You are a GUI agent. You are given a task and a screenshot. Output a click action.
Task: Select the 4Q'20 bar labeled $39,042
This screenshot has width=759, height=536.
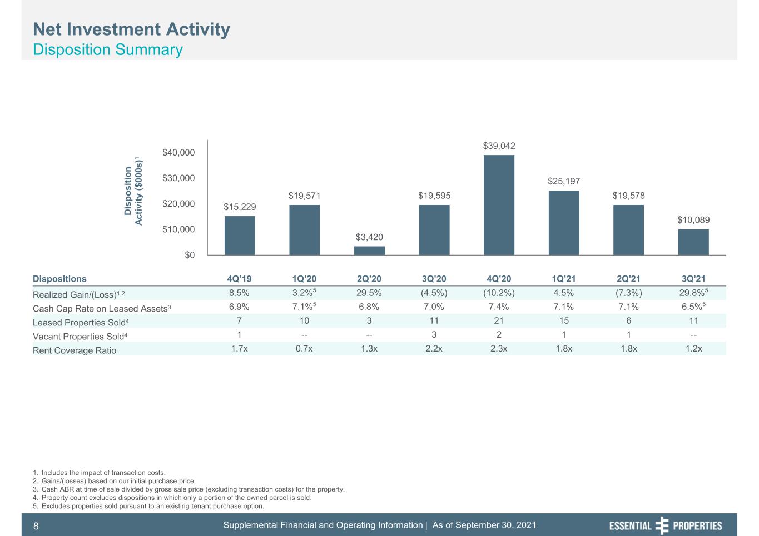coord(499,205)
